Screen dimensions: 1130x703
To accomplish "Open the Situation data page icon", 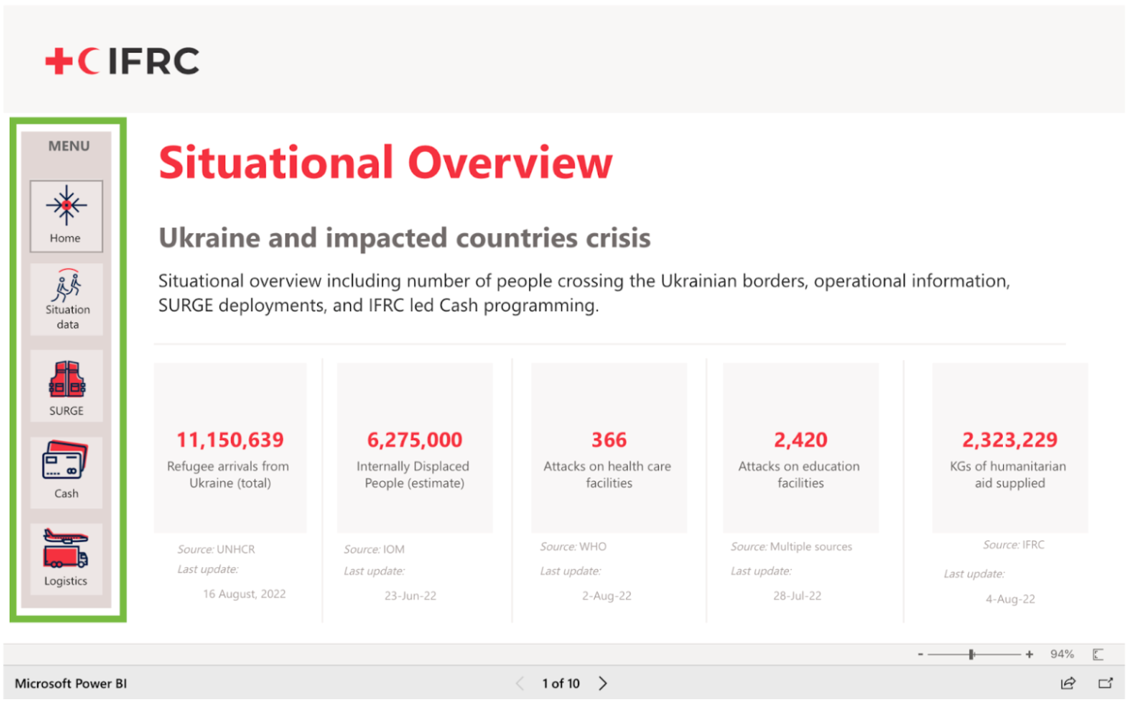I will pos(67,289).
